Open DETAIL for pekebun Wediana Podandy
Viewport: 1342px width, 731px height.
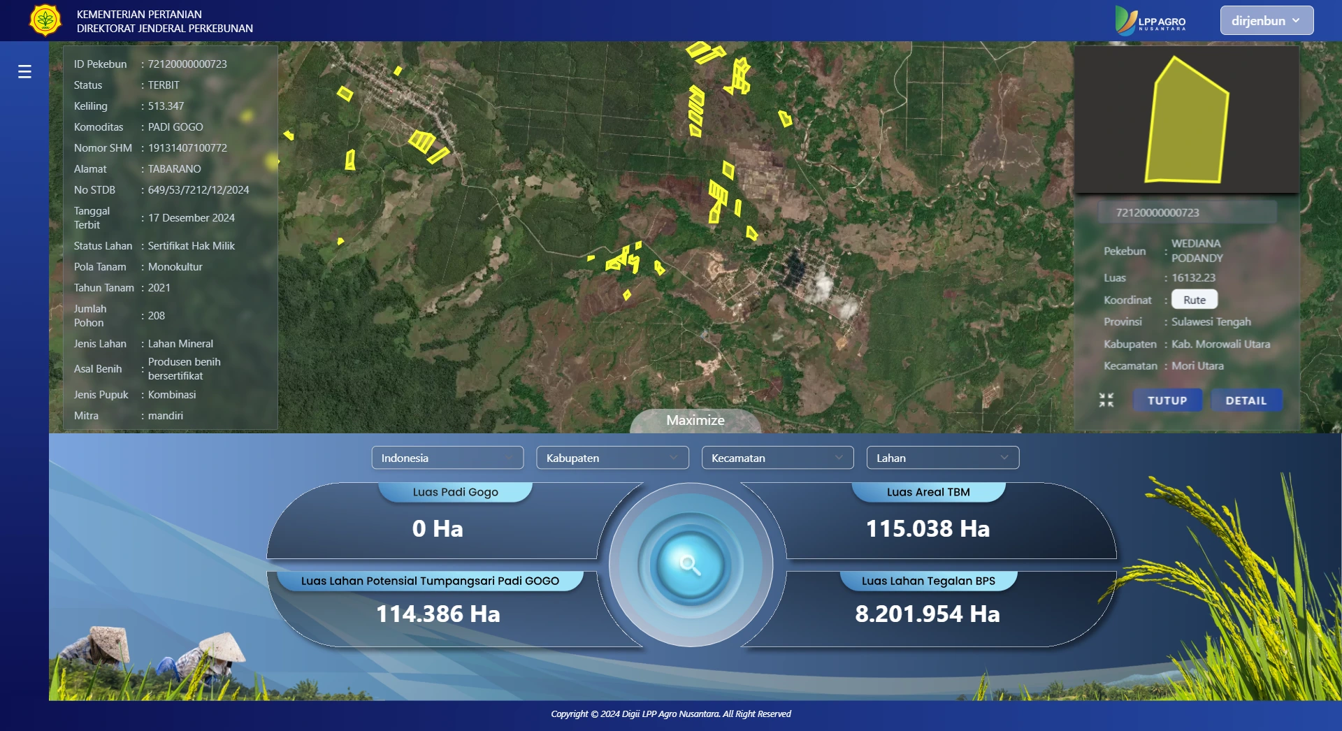point(1246,400)
